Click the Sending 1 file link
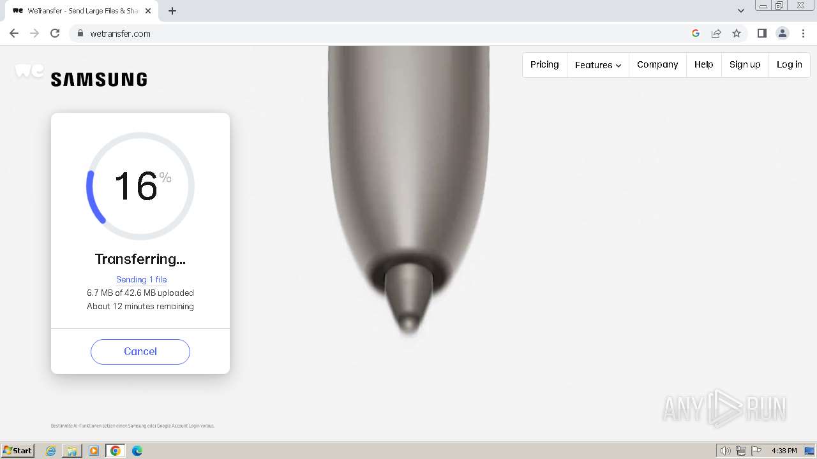Screen dimensions: 817x459 coord(142,279)
